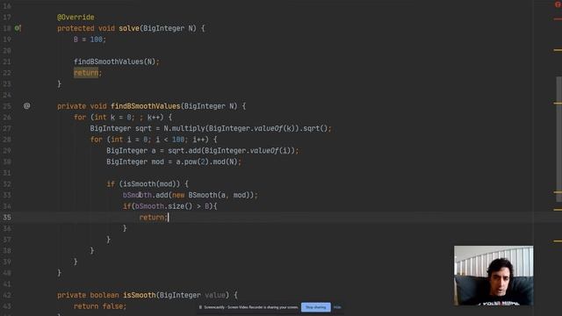Click isSmooth in the private boolean declaration
The height and width of the screenshot is (316, 562).
click(139, 295)
